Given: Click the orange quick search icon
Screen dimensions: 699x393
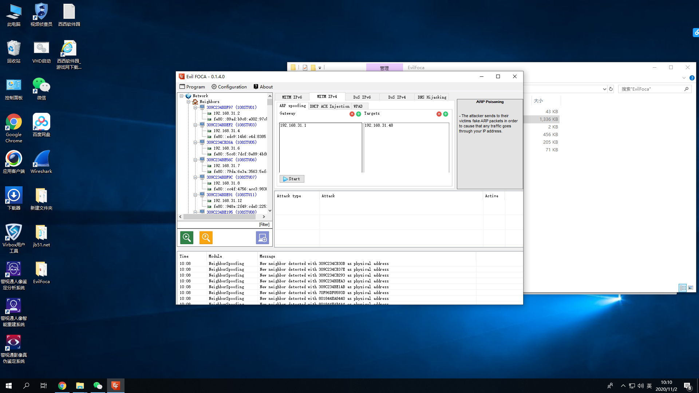Looking at the screenshot, I should [206, 238].
